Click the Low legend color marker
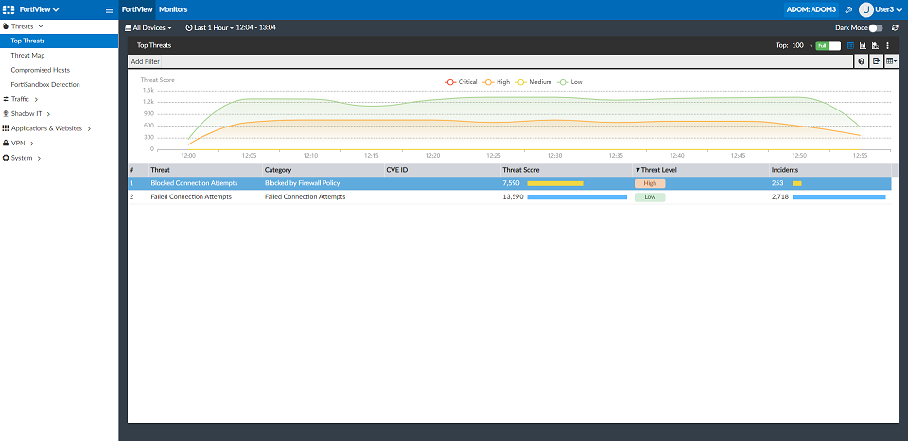The image size is (908, 441). tap(564, 82)
